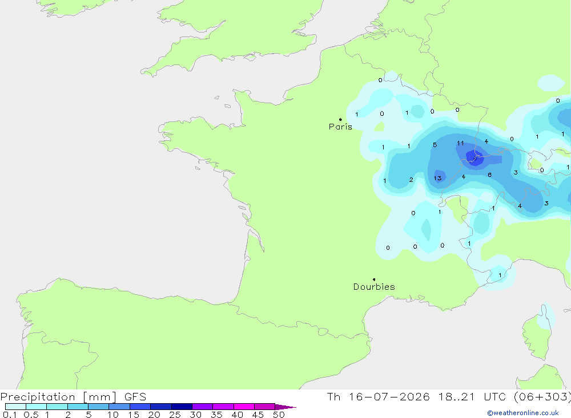Pick the 45–50 mm legend swatch
Screen dimensions: 571x418
coord(264,407)
